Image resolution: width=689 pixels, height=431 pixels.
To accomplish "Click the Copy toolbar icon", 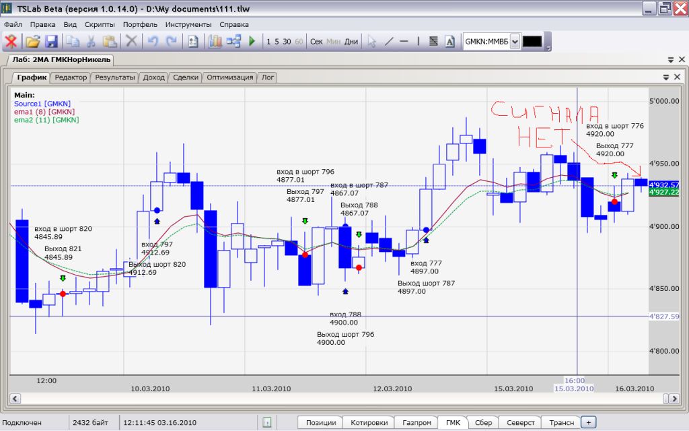I will (x=73, y=42).
